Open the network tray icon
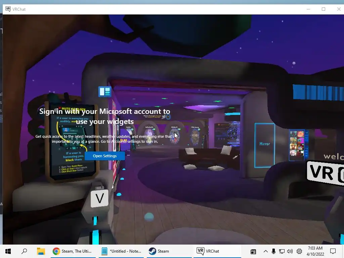This screenshot has width=344, height=258. 282,251
